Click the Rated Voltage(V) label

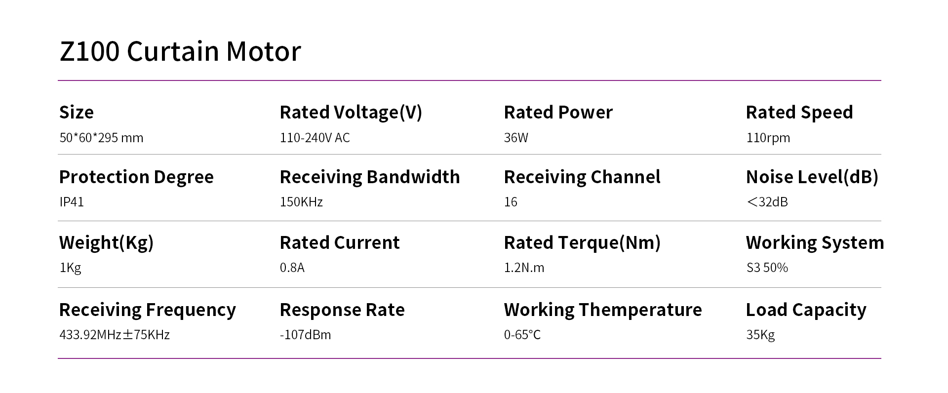click(x=351, y=113)
